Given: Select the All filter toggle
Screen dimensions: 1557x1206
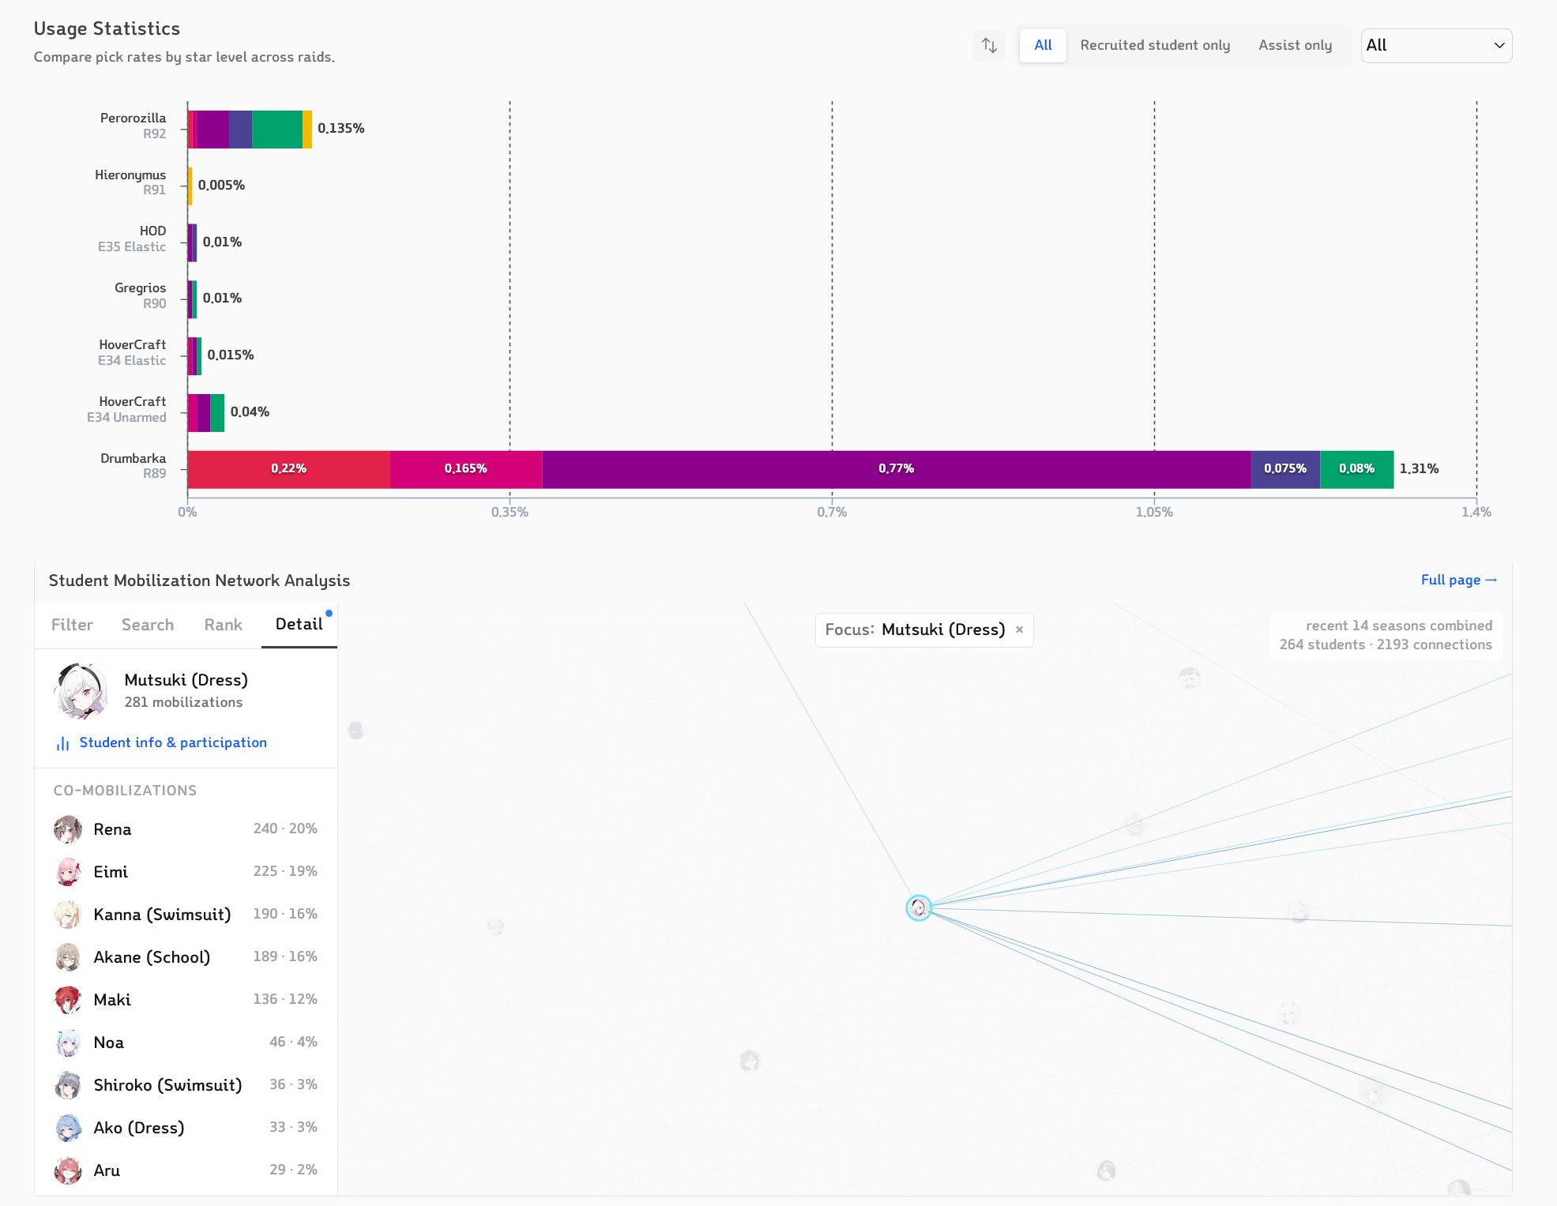Looking at the screenshot, I should point(1043,46).
